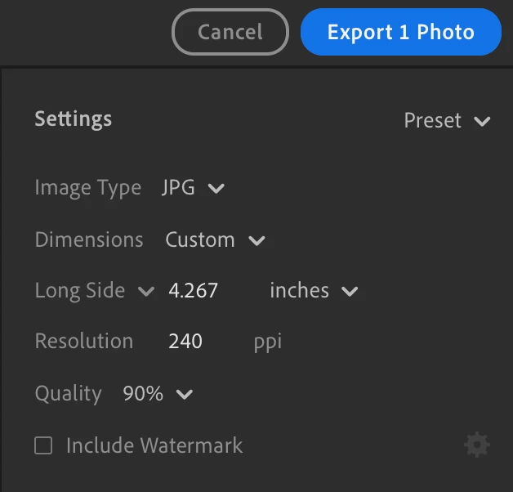The height and width of the screenshot is (492, 513).
Task: Click the chevron arrow beside Custom
Action: 256,240
